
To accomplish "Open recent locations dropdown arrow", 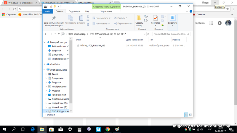I will 55,34.
